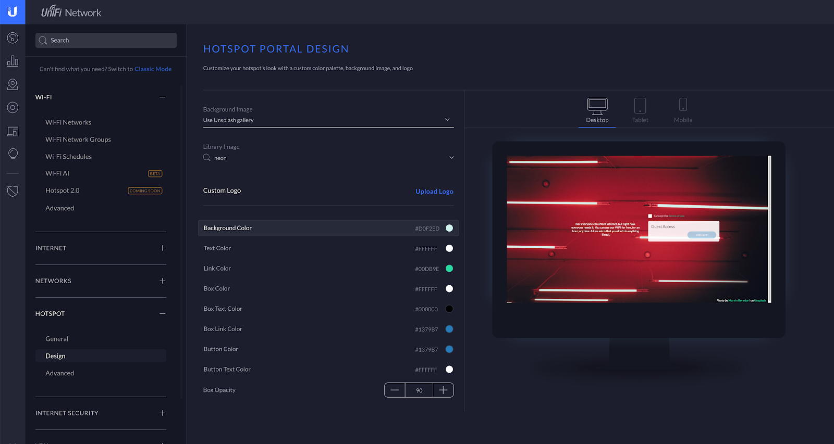The height and width of the screenshot is (444, 834).
Task: Click the Search settings field
Action: tap(106, 41)
